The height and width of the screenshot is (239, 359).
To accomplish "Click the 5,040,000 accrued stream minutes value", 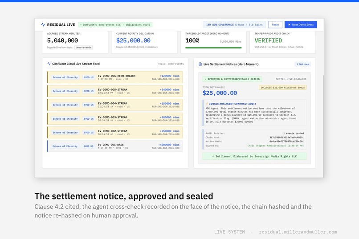I will pyautogui.click(x=62, y=41).
